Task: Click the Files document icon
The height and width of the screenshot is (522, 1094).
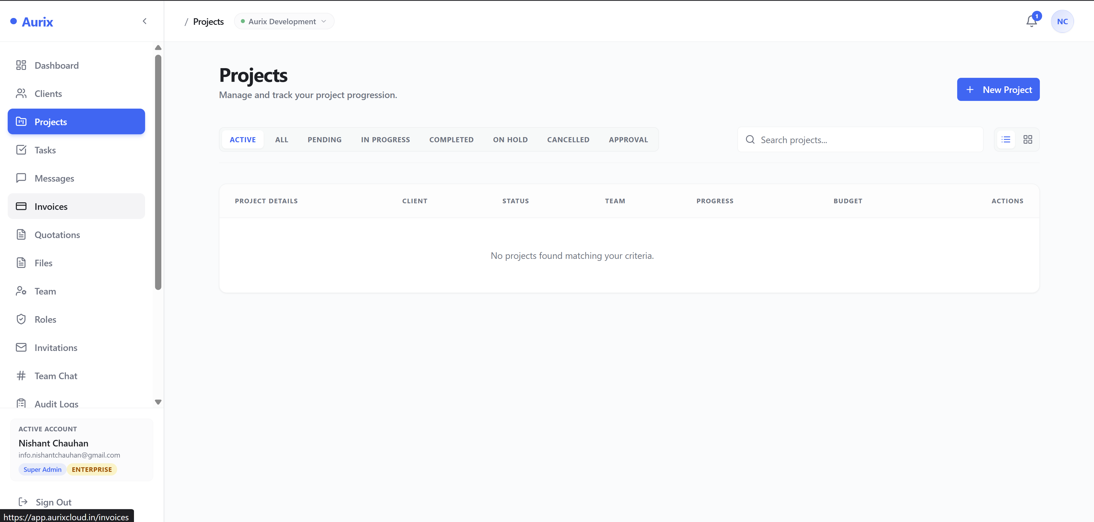Action: coord(21,263)
